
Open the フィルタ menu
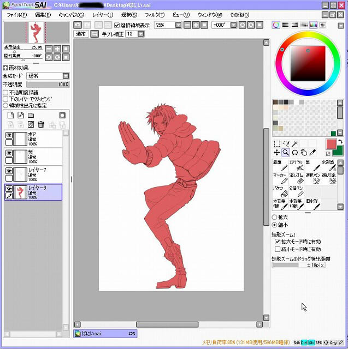(x=155, y=15)
